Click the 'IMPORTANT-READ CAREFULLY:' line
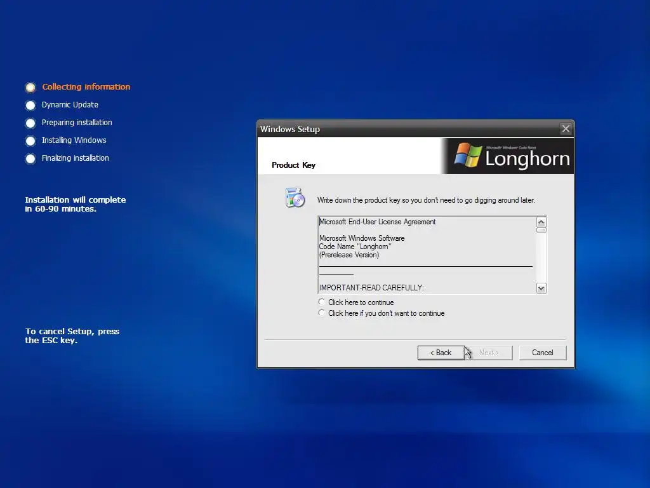 coord(371,288)
